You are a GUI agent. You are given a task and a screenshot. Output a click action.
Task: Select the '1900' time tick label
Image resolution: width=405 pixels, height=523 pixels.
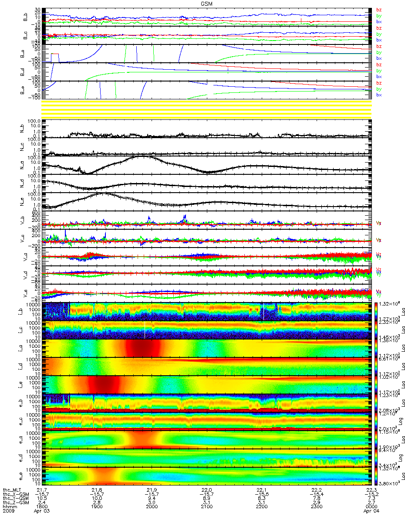coord(98,507)
